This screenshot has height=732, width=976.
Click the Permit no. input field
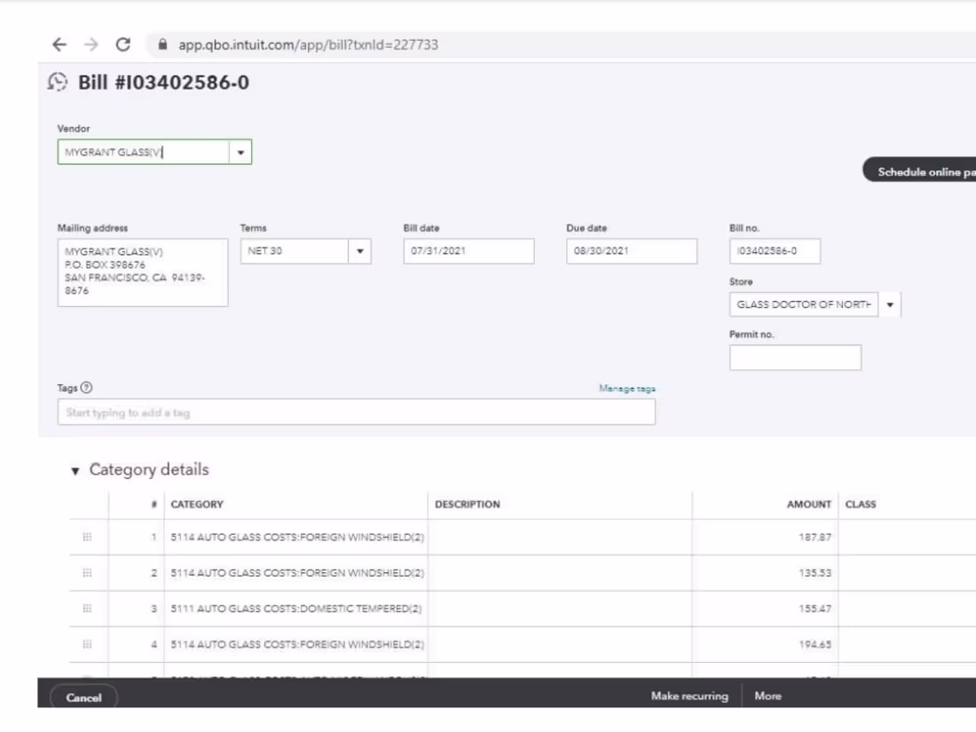pyautogui.click(x=796, y=358)
